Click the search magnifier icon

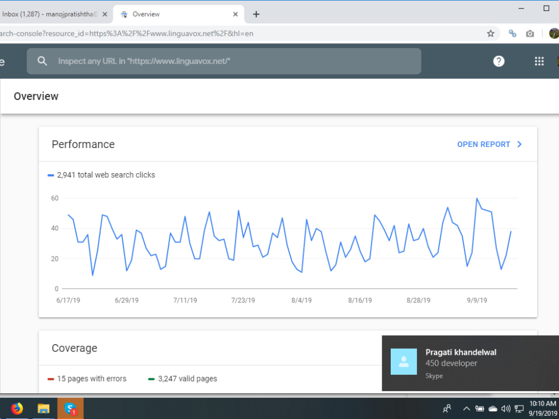pyautogui.click(x=42, y=61)
